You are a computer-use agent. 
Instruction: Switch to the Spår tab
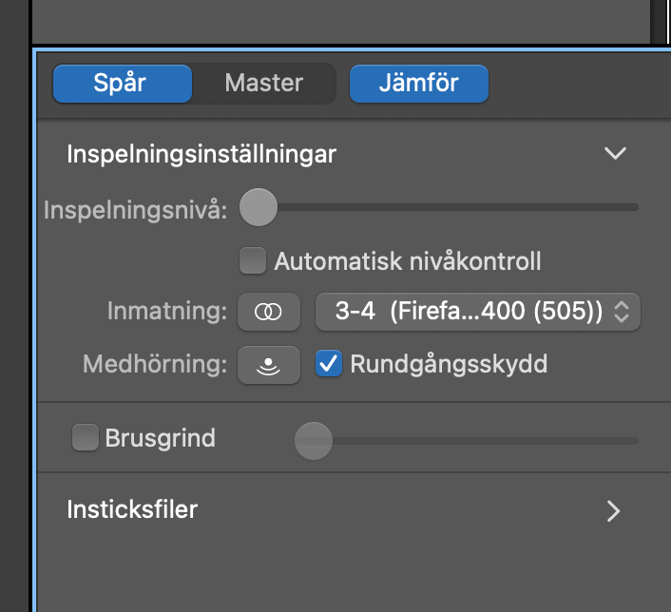(x=121, y=83)
